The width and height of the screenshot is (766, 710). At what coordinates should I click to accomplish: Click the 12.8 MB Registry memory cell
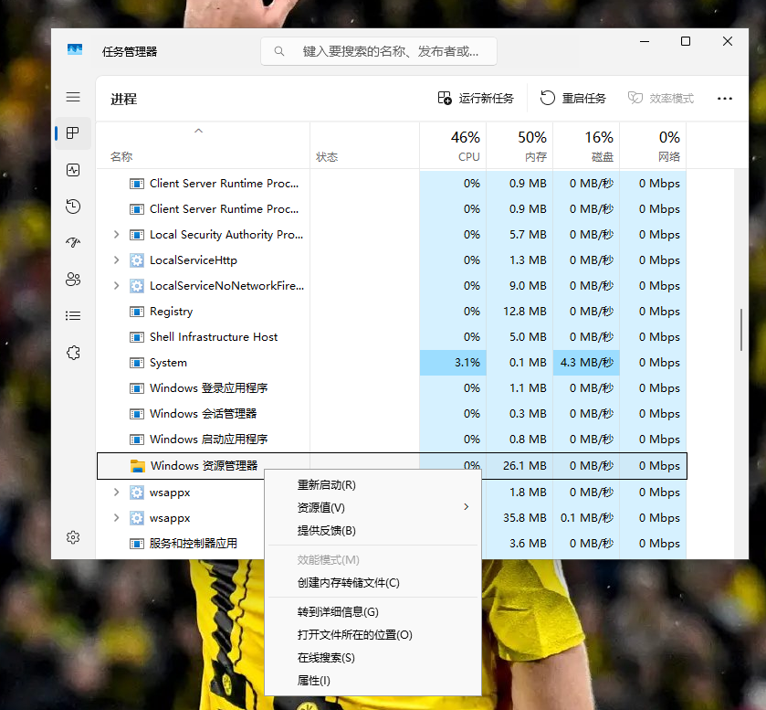pos(519,312)
